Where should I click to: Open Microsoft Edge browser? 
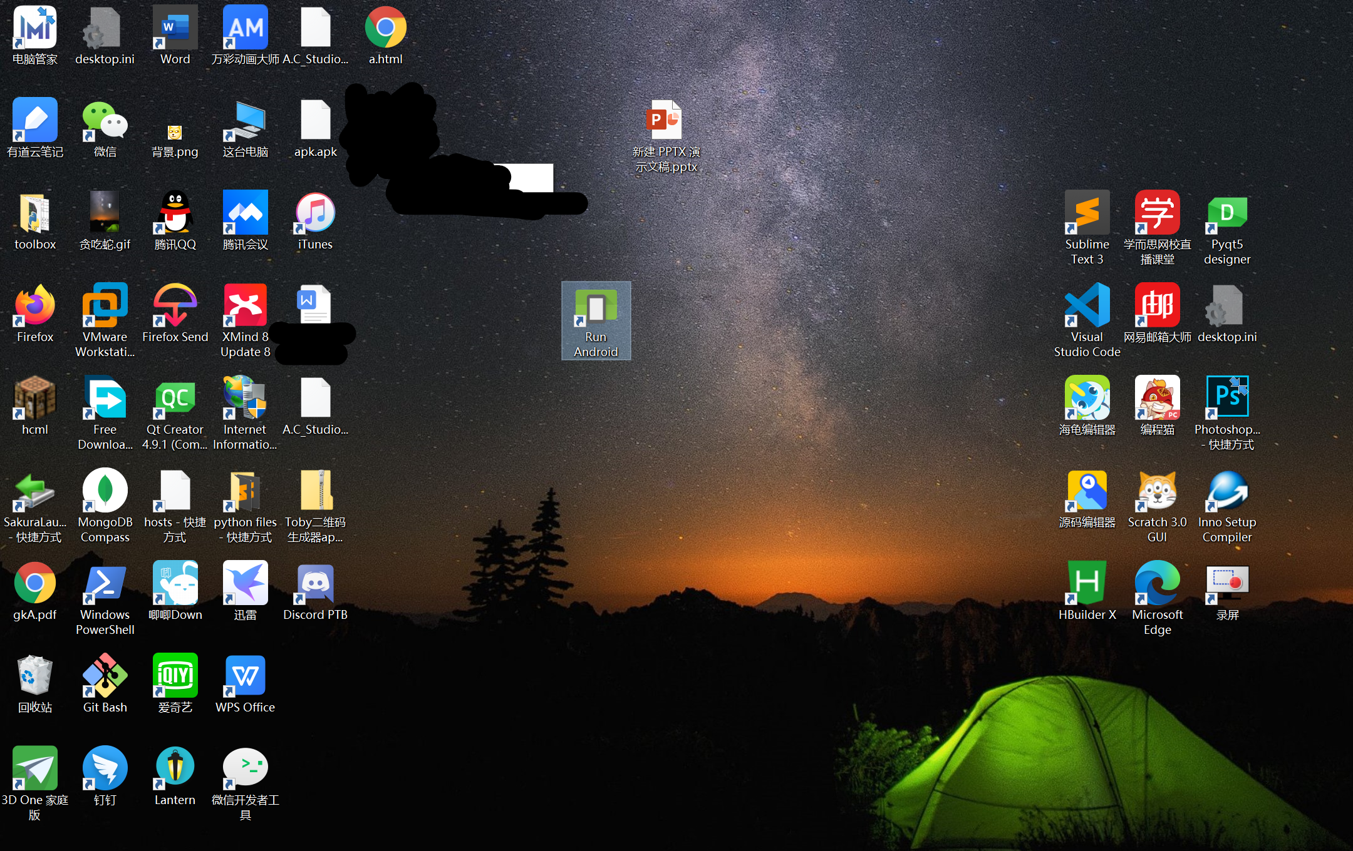1158,599
